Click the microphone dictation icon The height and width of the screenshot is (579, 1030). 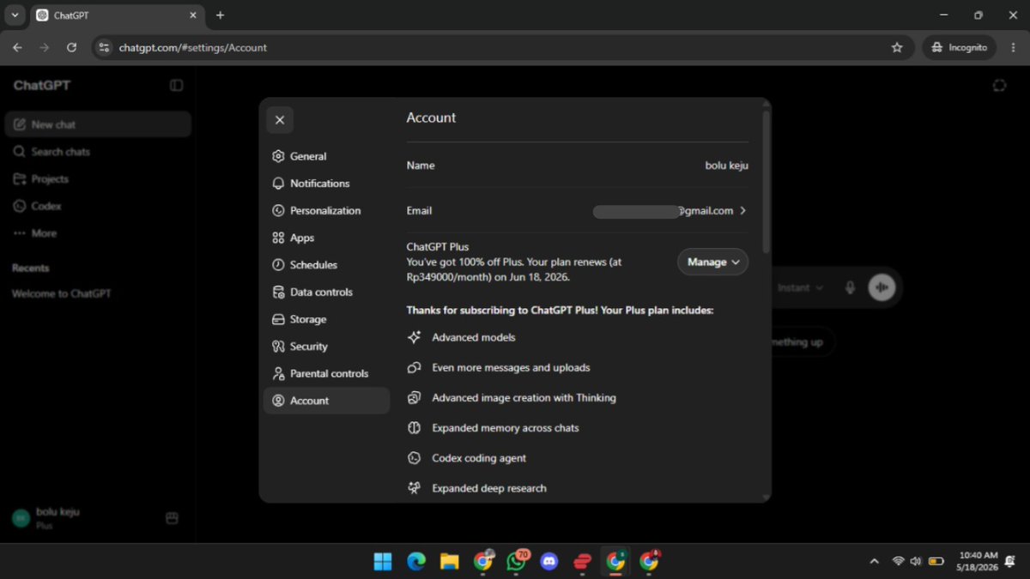coord(850,288)
